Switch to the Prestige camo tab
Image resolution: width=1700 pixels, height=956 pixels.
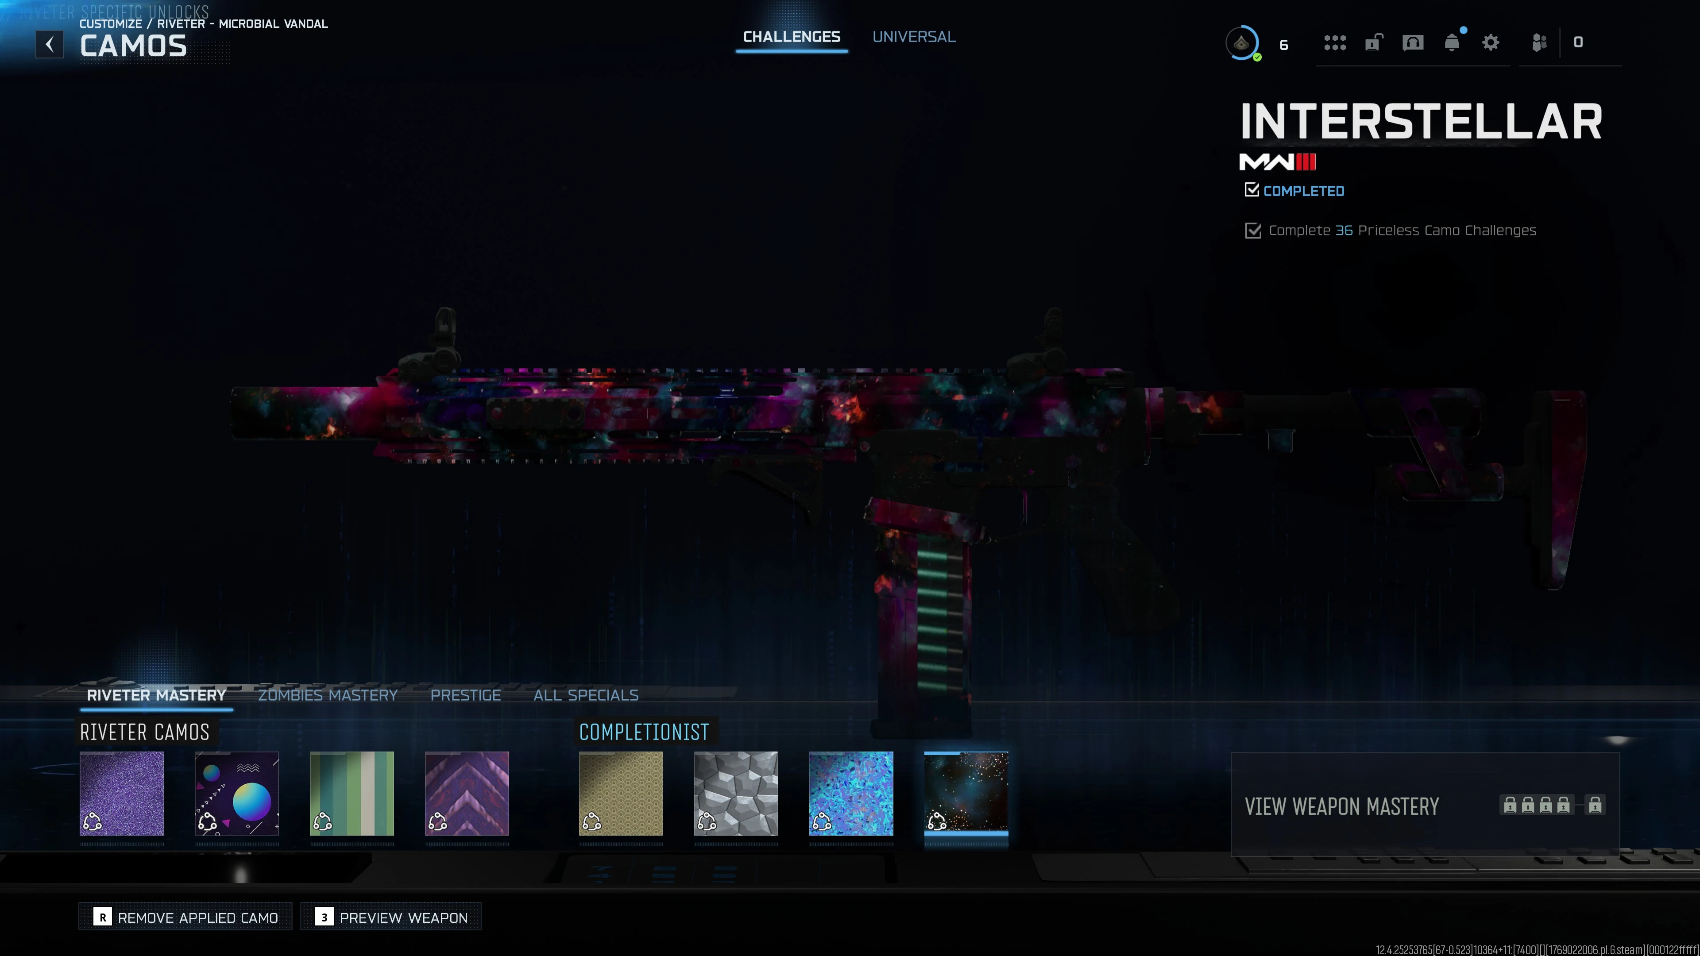click(x=465, y=695)
